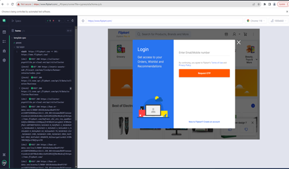Click 'New to Flipkart? Create an account'
This screenshot has height=169, width=289.
pyautogui.click(x=204, y=122)
